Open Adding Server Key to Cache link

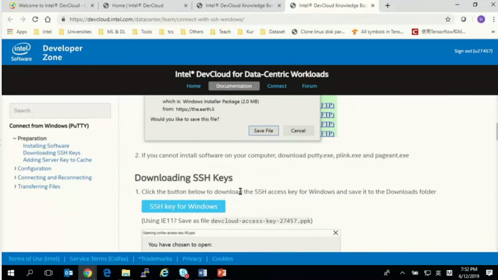tap(57, 160)
